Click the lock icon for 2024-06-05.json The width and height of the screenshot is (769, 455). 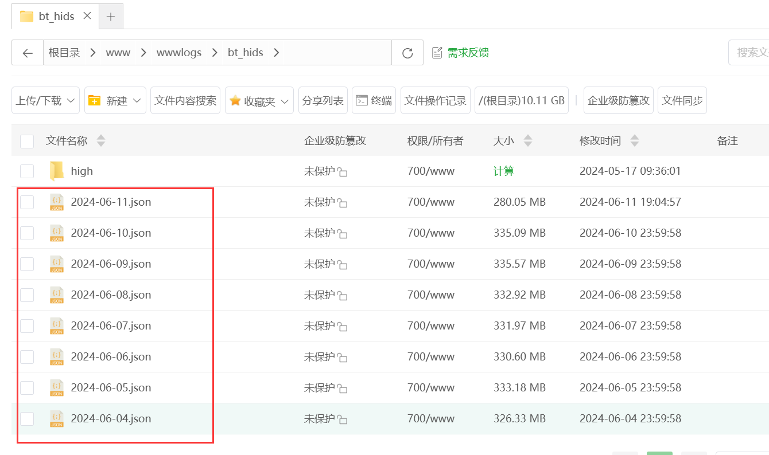coord(342,389)
